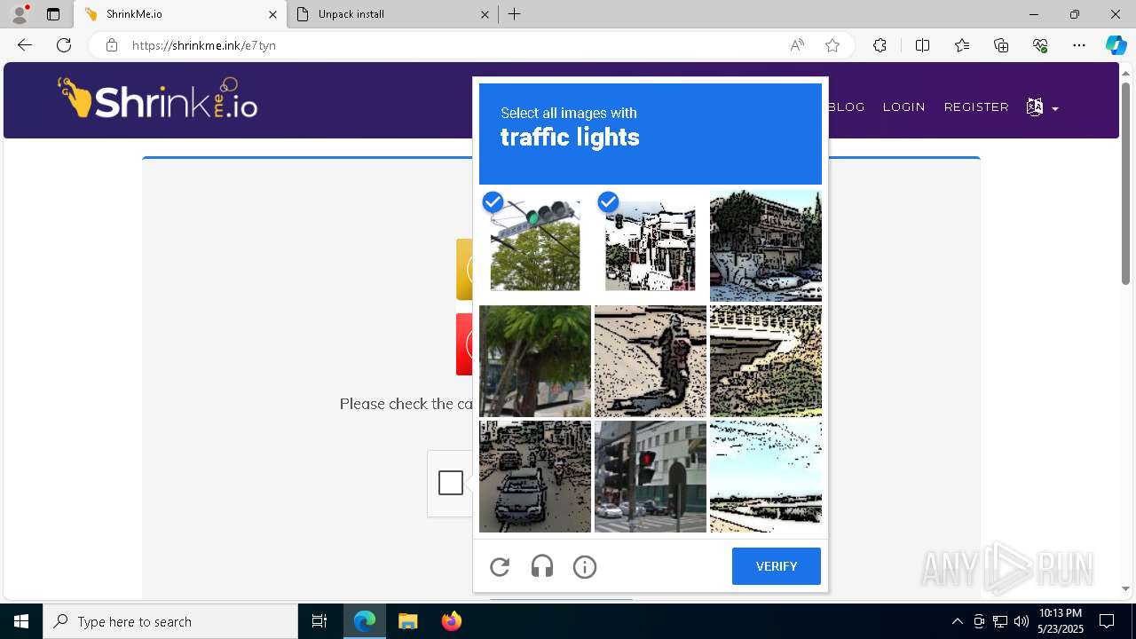Select the person walking image tile
The image size is (1136, 639).
[x=651, y=361]
